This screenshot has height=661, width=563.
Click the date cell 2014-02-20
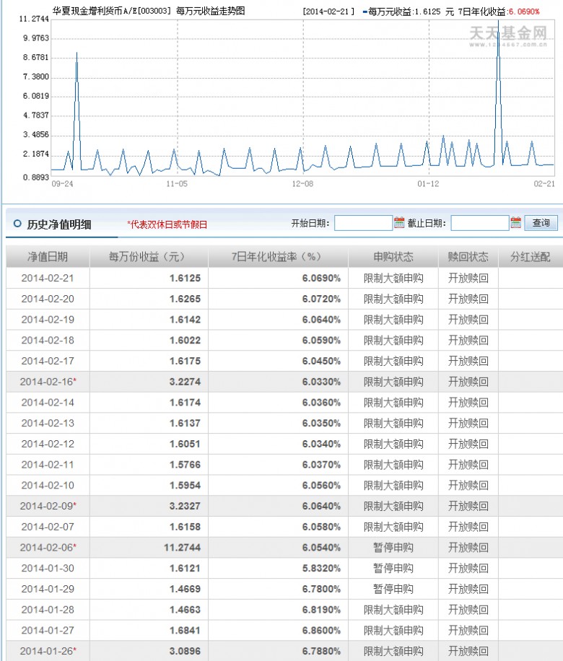pos(48,299)
